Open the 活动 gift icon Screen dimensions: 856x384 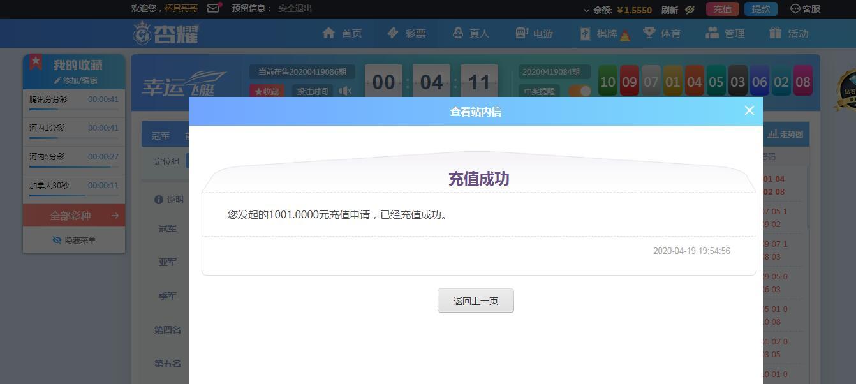(x=776, y=33)
